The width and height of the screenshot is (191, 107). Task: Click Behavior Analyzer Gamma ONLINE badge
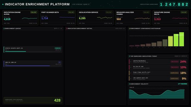point(146,12)
